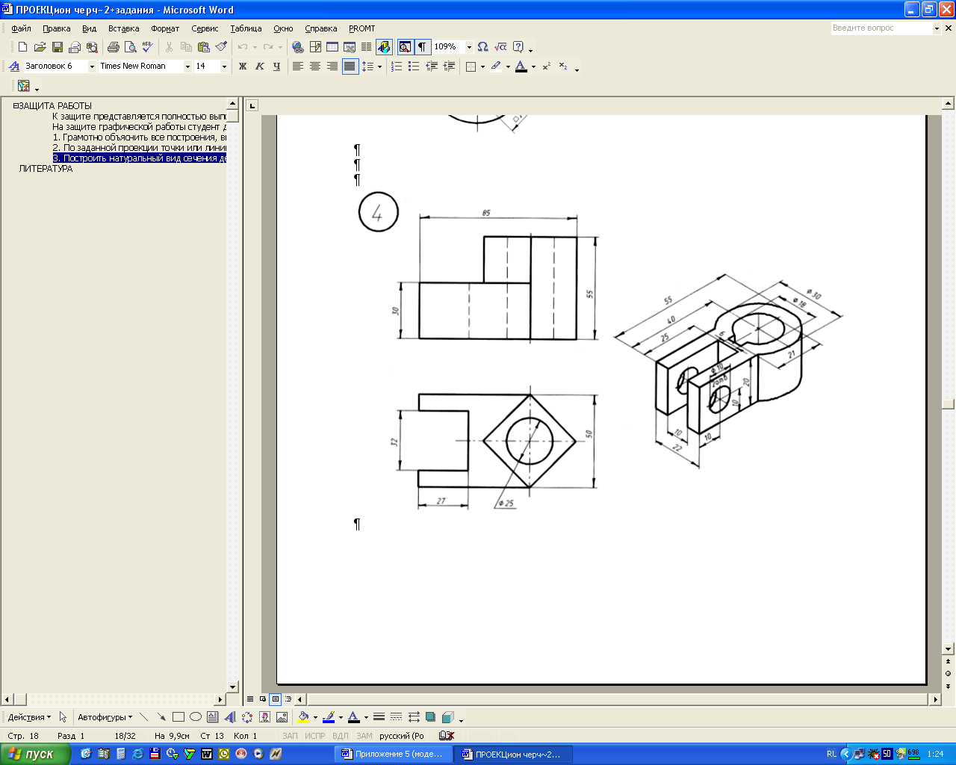Select the rectangle drawing tool
The image size is (956, 765).
tap(179, 717)
